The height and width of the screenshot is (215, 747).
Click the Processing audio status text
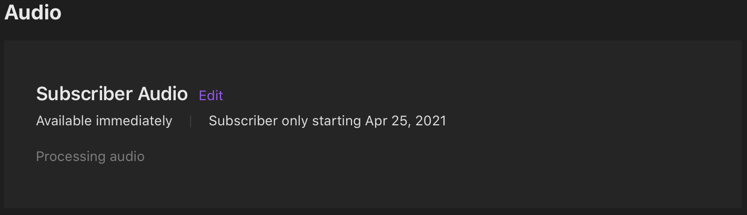coord(90,156)
